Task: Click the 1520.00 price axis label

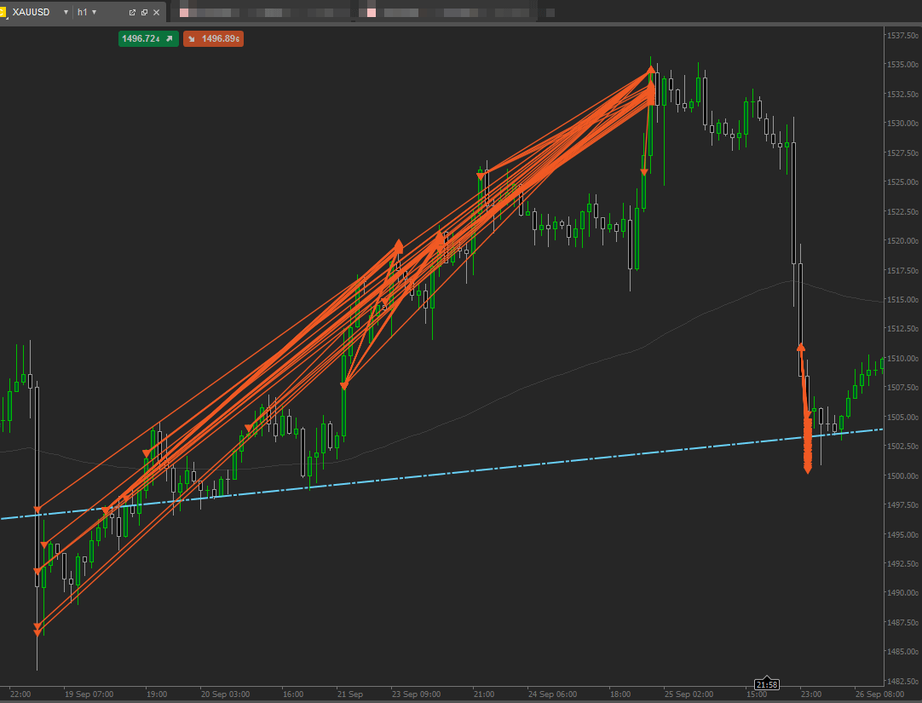Action: tap(902, 241)
